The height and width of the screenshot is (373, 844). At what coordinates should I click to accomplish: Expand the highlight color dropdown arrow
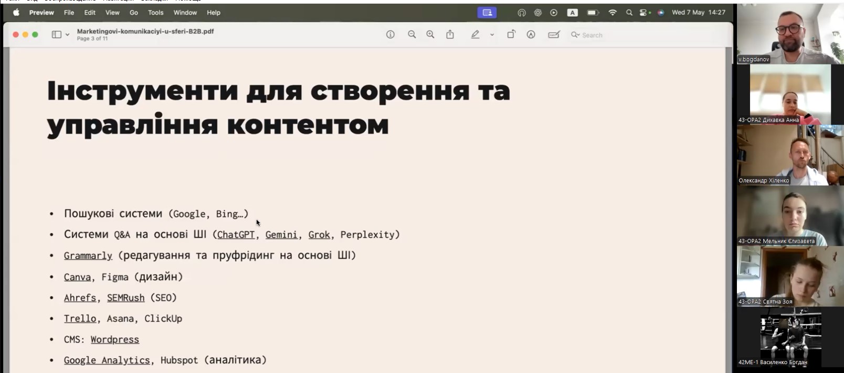click(492, 35)
